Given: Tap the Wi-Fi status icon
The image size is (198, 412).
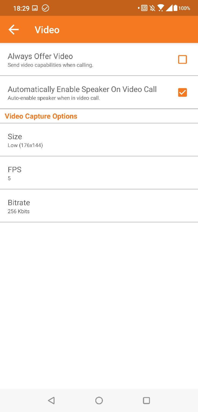Looking at the screenshot, I should (x=161, y=8).
